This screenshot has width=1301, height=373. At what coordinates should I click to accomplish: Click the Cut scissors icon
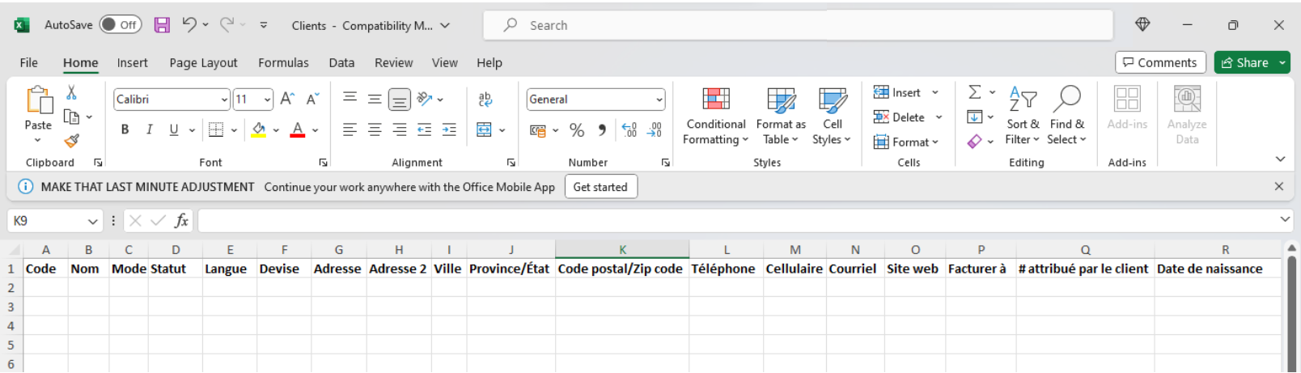[x=71, y=92]
